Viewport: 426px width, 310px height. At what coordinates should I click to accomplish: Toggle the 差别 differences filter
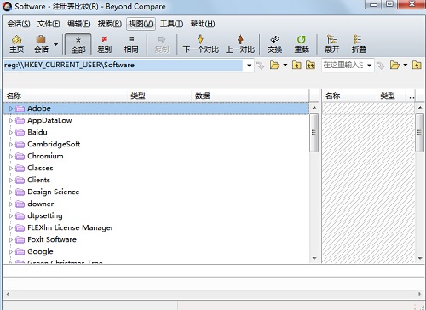[104, 44]
